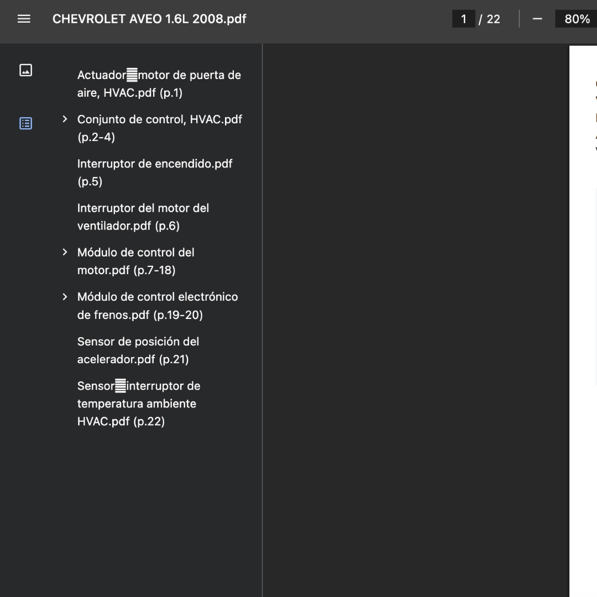
Task: Open Interruptor de encendido.pdf (p.5) bookmark
Action: click(x=155, y=172)
